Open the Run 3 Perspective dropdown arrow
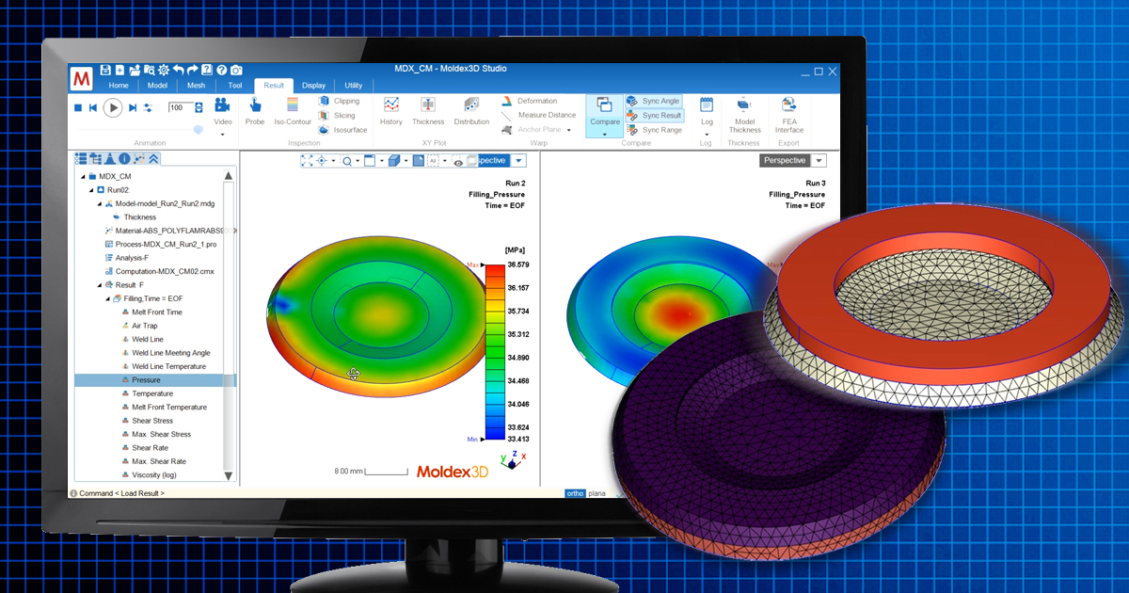This screenshot has height=593, width=1129. coord(819,161)
